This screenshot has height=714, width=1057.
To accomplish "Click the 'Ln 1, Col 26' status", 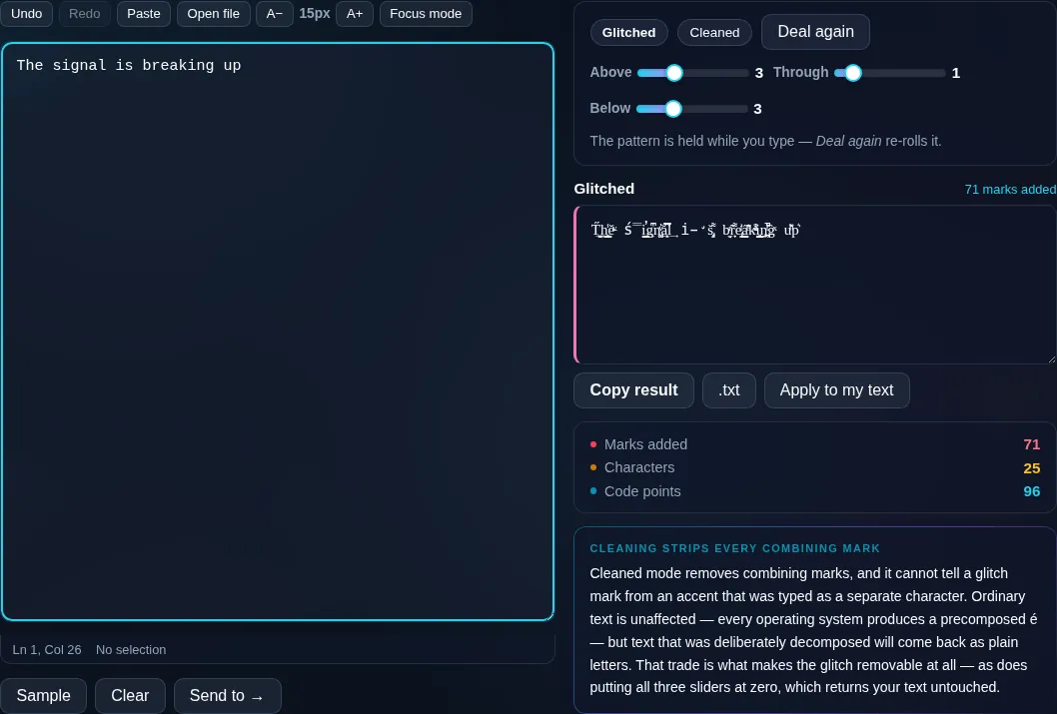I will [x=47, y=649].
